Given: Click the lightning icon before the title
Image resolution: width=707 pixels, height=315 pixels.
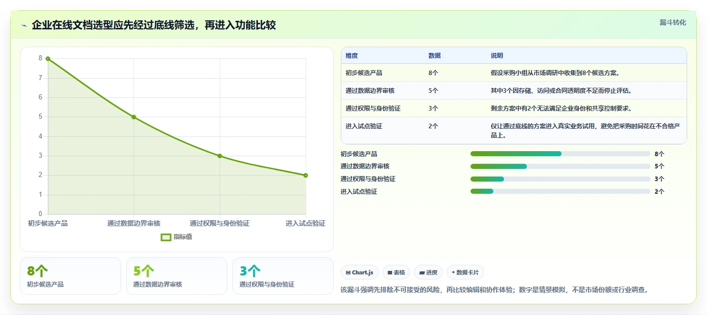Looking at the screenshot, I should 24,25.
